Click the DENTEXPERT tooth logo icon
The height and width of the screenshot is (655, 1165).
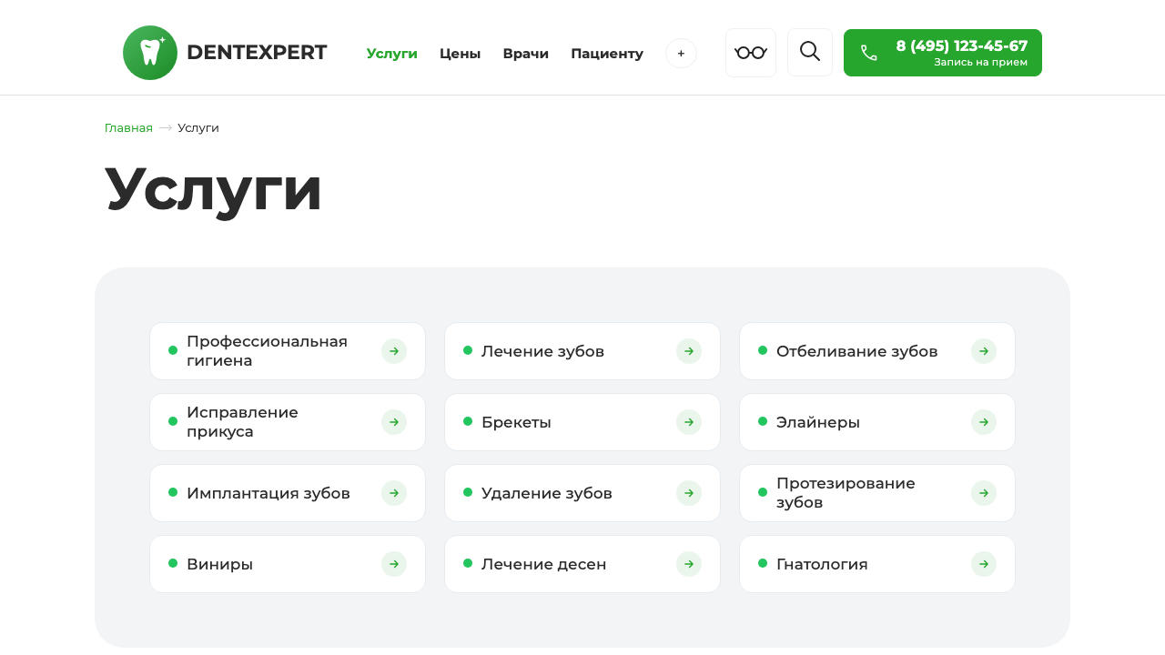[150, 53]
